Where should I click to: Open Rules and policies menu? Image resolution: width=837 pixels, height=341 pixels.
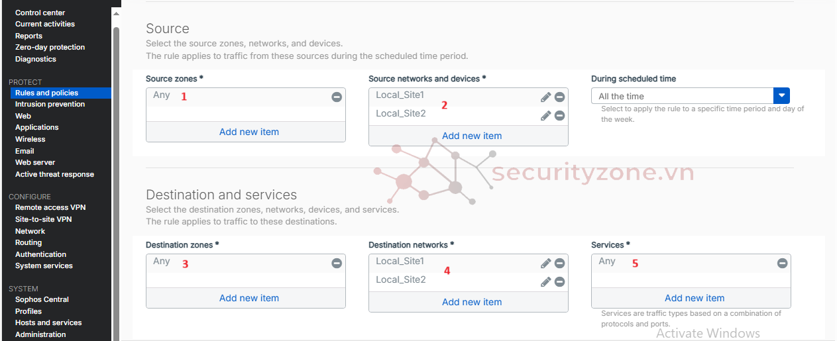pyautogui.click(x=46, y=93)
